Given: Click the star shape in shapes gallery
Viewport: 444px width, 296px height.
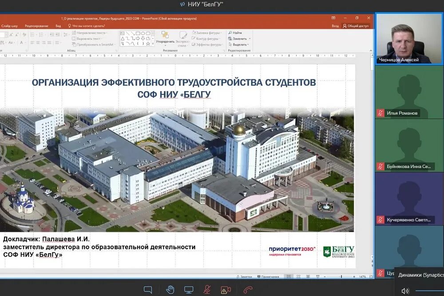Looking at the screenshot, I should [x=148, y=44].
